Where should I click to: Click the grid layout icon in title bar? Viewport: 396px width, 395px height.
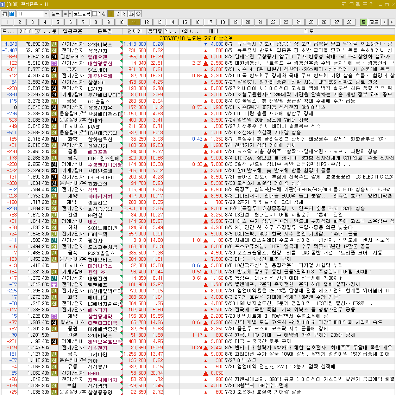click(x=365, y=4)
